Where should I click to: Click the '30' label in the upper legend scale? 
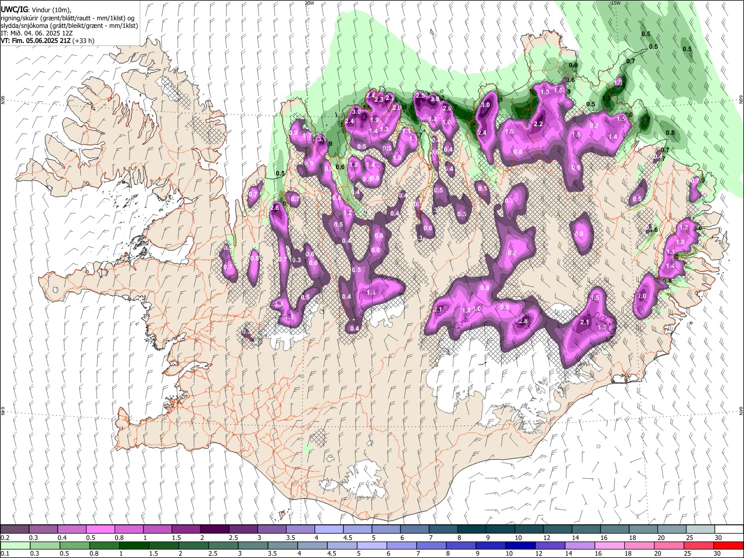point(718,538)
